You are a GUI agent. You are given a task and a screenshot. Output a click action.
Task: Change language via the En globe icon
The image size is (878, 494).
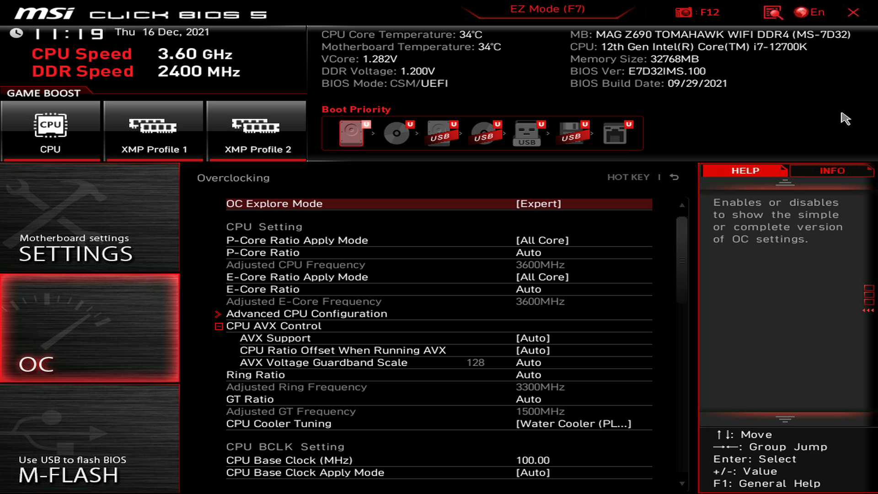[809, 12]
